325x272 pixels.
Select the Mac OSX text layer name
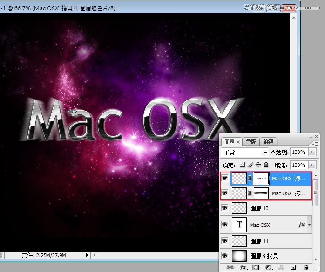point(260,225)
